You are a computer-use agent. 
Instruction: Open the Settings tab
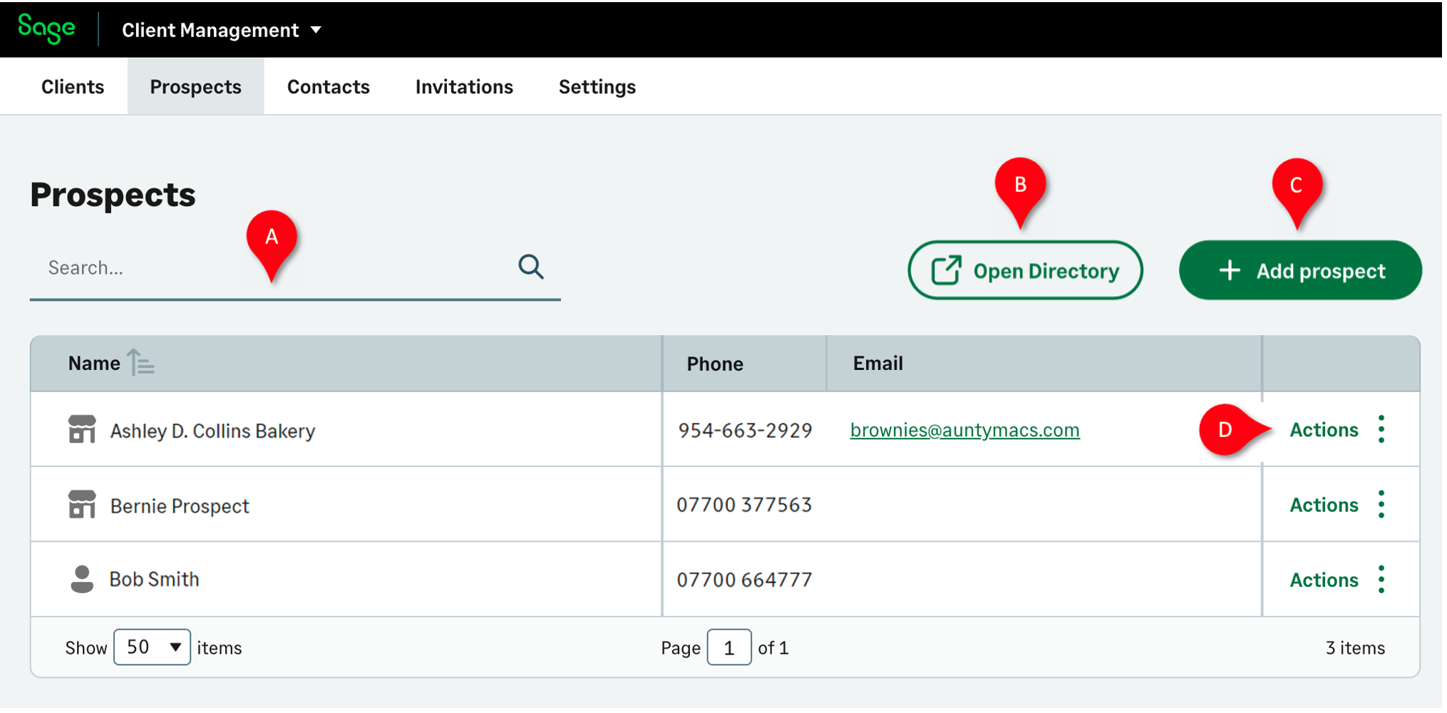tap(597, 87)
